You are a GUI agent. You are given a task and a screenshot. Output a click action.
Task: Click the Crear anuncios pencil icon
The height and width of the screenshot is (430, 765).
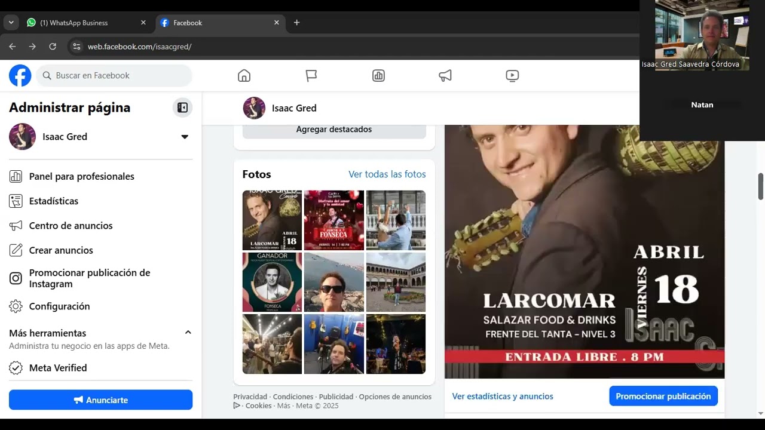click(x=16, y=250)
